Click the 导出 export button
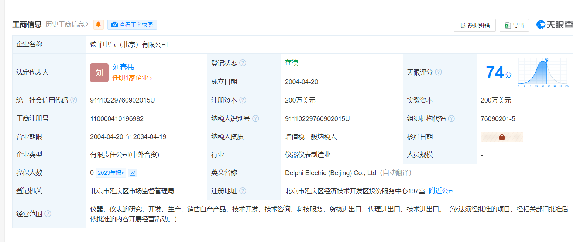Screen dimensions: 573x242 click(x=514, y=25)
